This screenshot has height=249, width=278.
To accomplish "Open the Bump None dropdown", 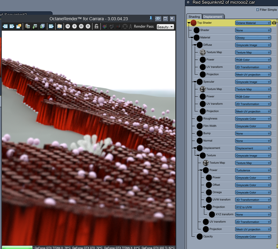I will click(x=253, y=134).
